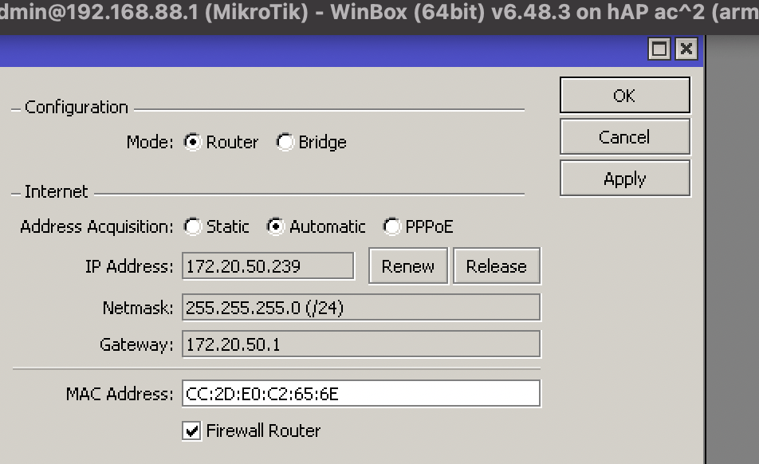Select Router mode radio button
This screenshot has width=759, height=464.
click(192, 142)
